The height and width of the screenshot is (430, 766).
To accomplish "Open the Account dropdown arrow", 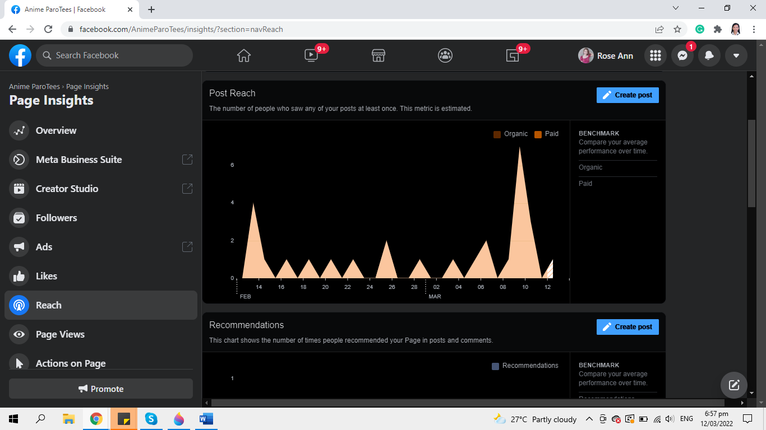I will pos(736,55).
